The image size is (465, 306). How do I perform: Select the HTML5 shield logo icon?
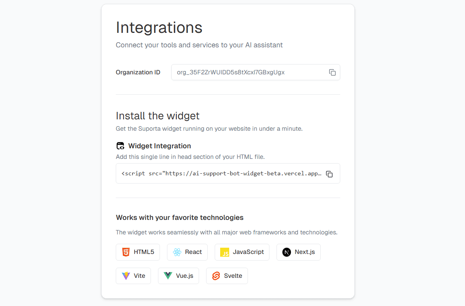click(x=126, y=252)
